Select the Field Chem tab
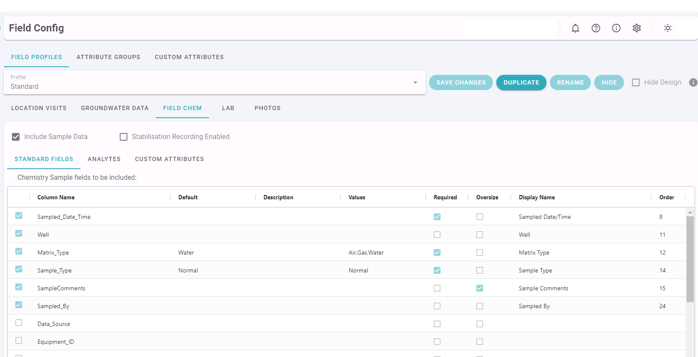 pos(183,108)
